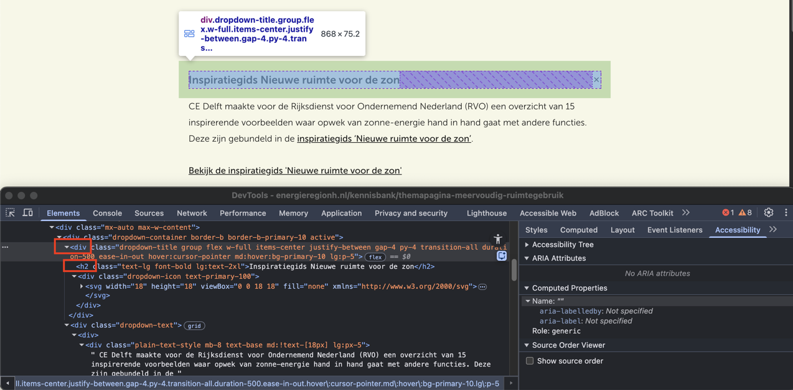This screenshot has height=390, width=793.
Task: Toggle the flex badge on dropdown-title div
Action: click(375, 257)
